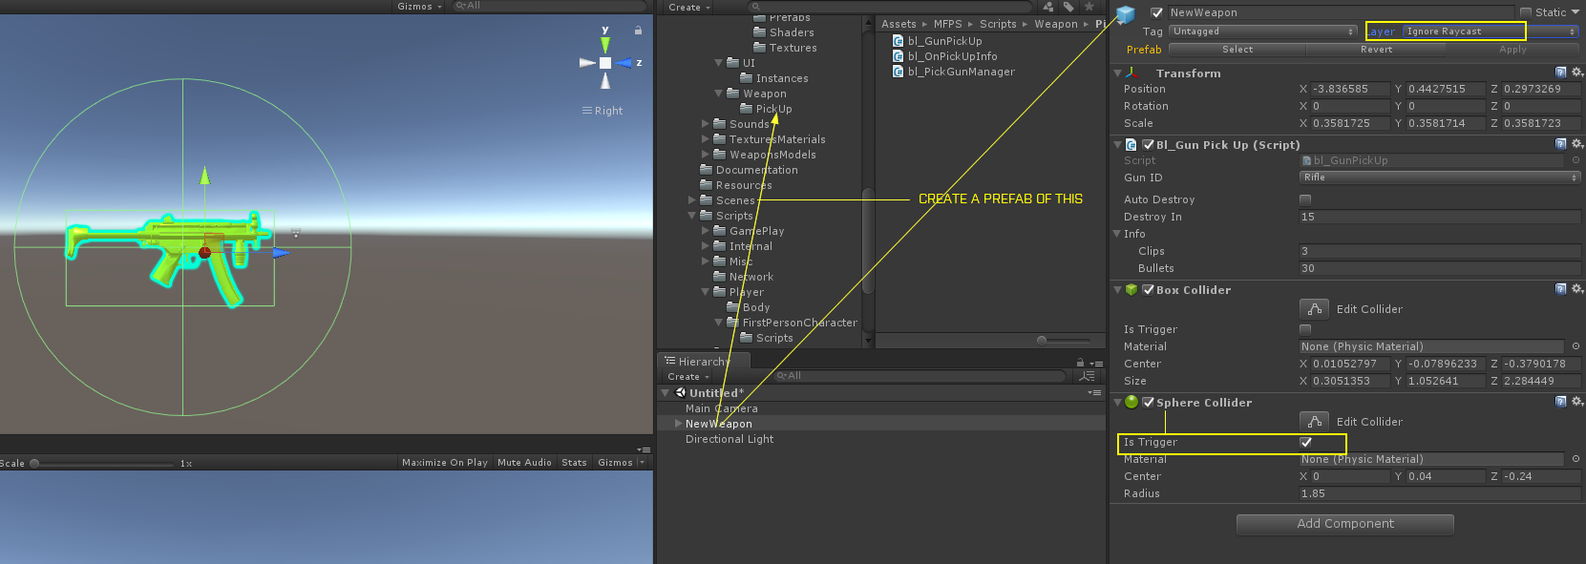Open the Bl_Gun Pick Up script gear menu

pyautogui.click(x=1576, y=144)
